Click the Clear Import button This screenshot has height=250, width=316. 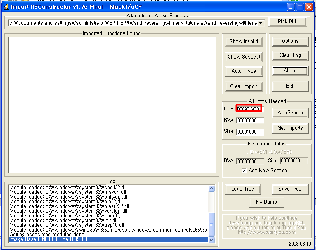pos(244,86)
